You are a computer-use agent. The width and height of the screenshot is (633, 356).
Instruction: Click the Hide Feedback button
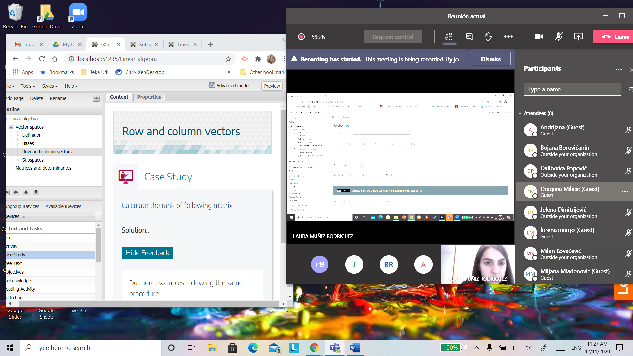(x=147, y=253)
